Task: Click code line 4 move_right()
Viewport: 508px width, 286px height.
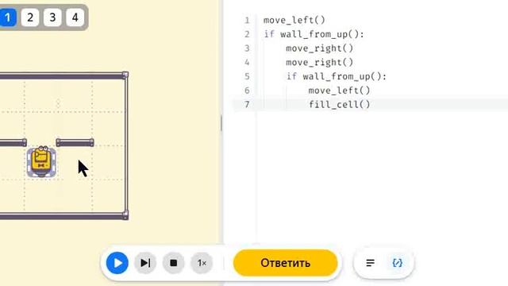Action: pos(319,62)
